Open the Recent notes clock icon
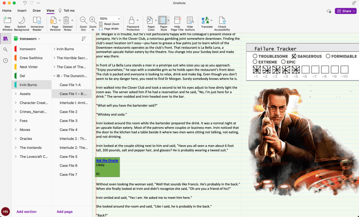The height and width of the screenshot is (217, 359). point(5,61)
